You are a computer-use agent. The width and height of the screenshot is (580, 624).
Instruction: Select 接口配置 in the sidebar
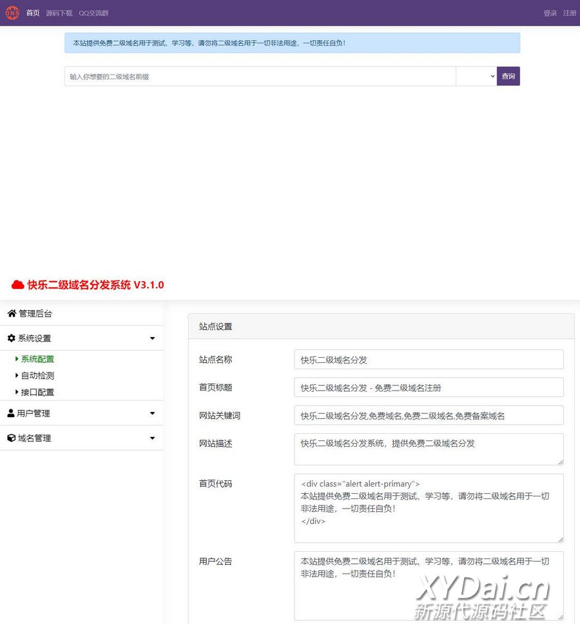pos(37,393)
